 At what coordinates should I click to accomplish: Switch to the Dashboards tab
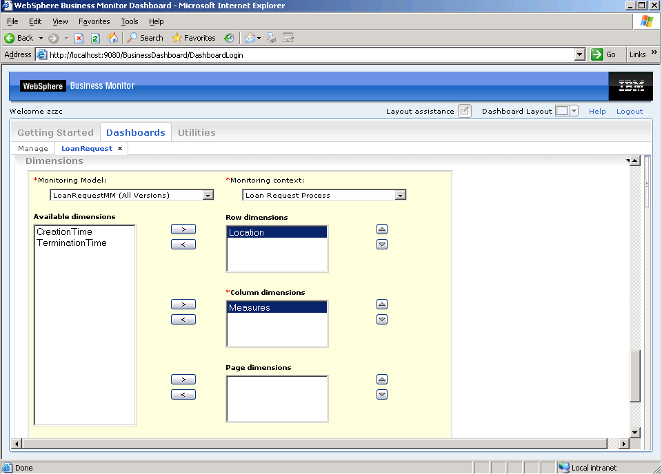tap(136, 132)
